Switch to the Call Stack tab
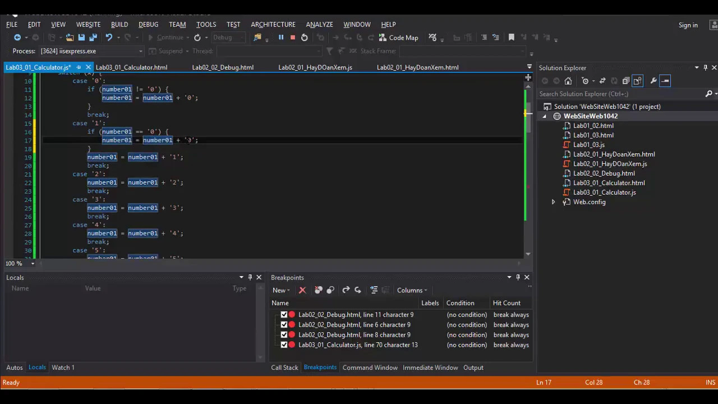The height and width of the screenshot is (404, 718). 284,368
